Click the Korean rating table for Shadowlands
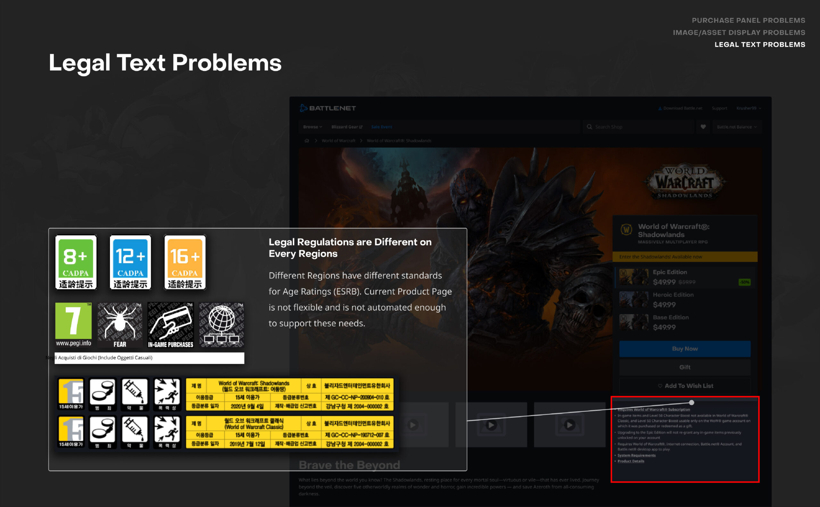The width and height of the screenshot is (820, 507). click(290, 394)
